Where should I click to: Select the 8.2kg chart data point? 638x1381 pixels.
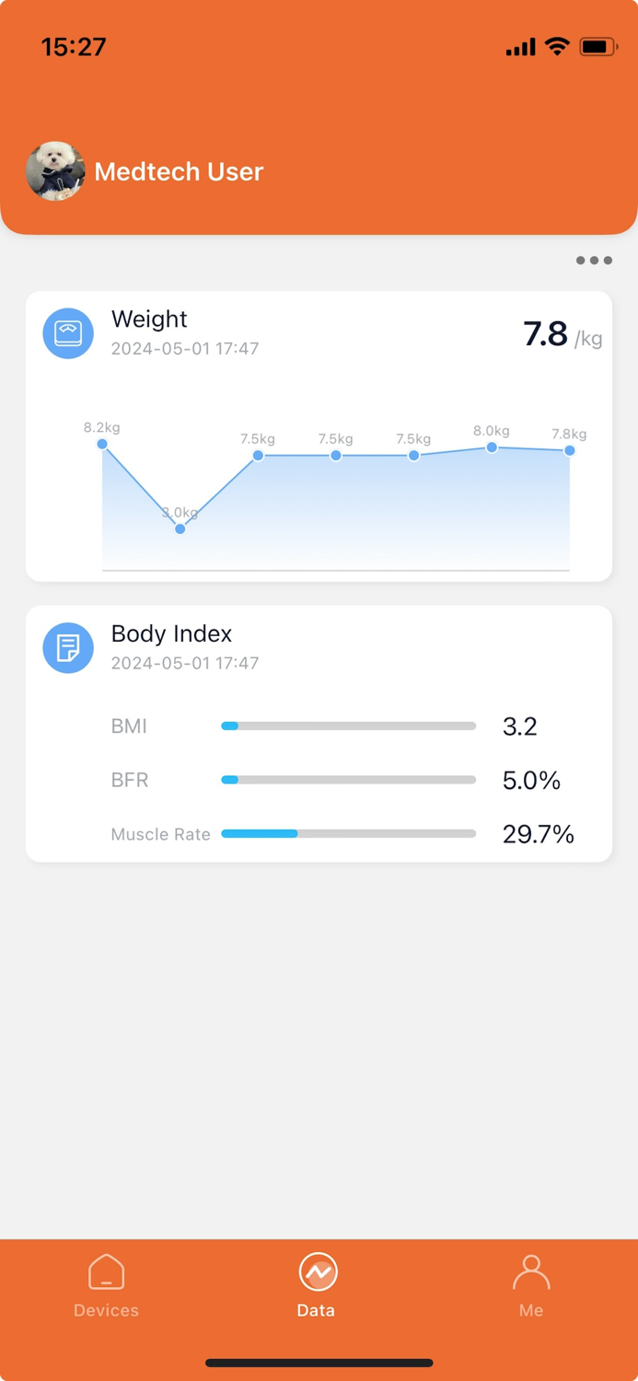point(102,444)
